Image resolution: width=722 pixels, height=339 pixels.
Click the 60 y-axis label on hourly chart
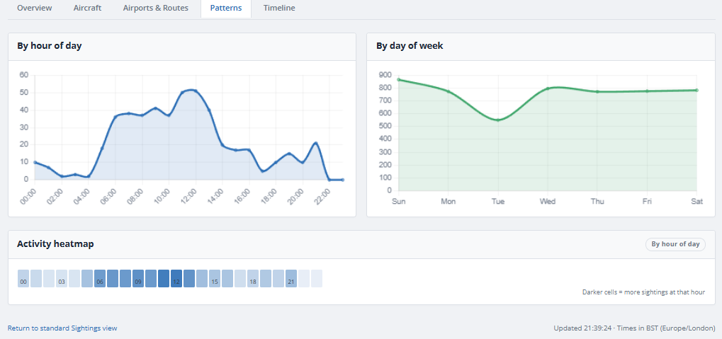24,75
